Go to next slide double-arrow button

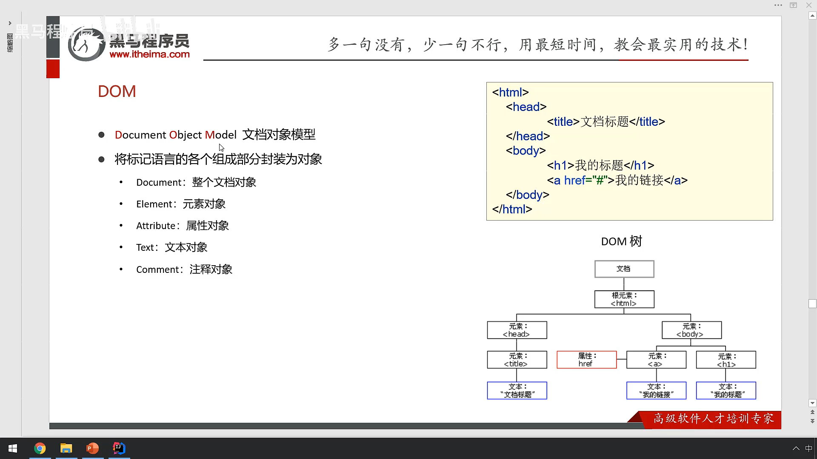812,421
